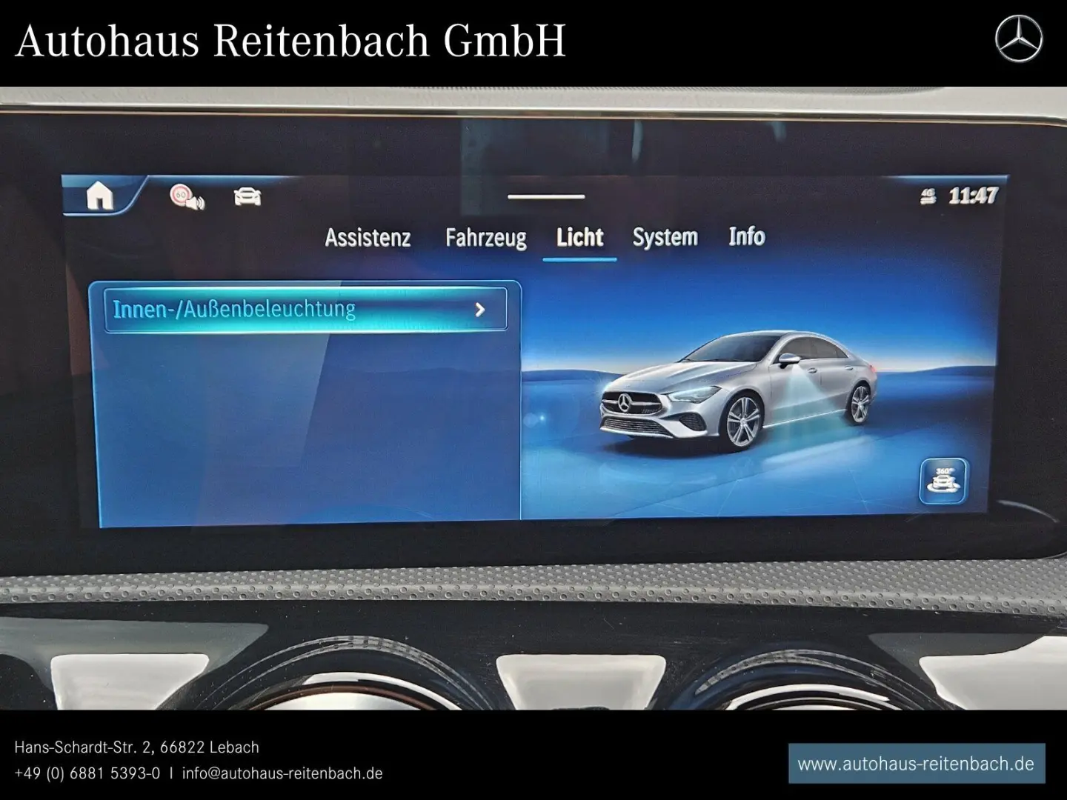Viewport: 1067px width, 800px height.
Task: Tap the Home icon
Action: tap(99, 196)
